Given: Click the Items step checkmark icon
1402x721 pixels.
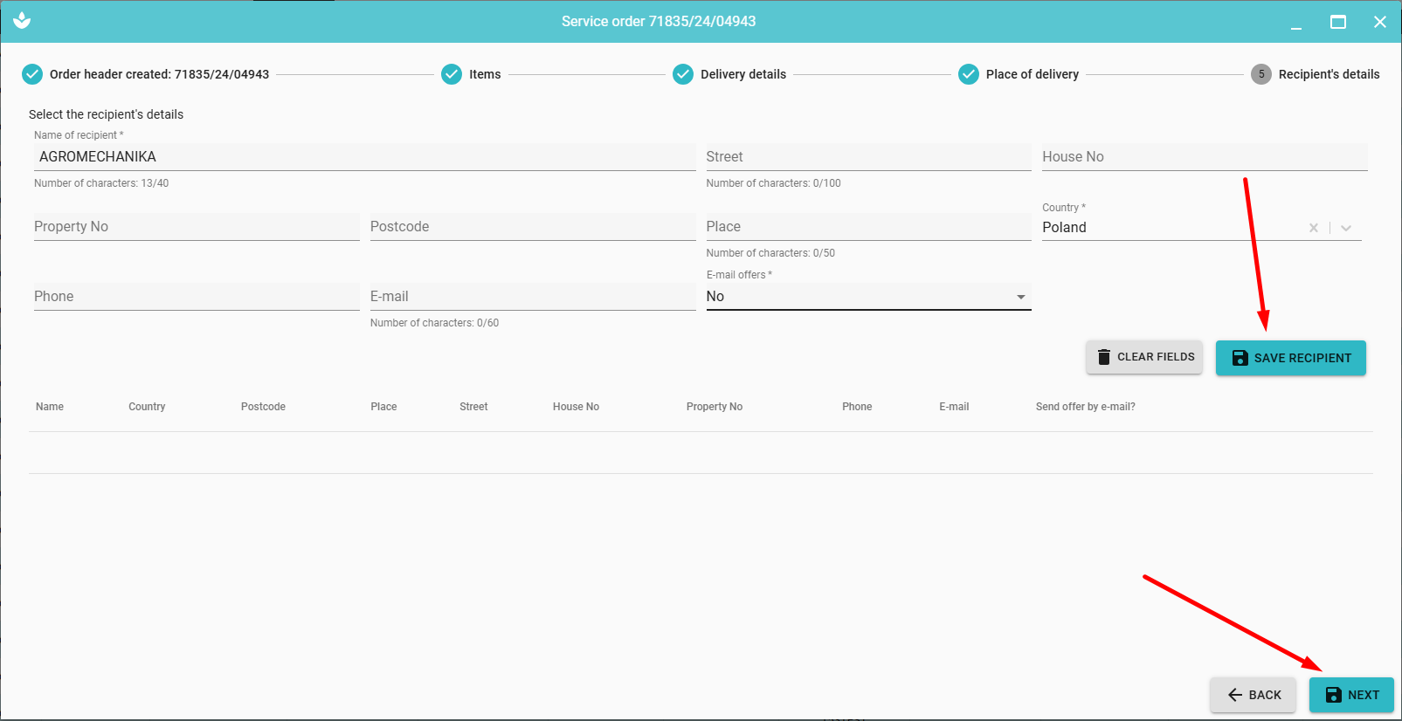Looking at the screenshot, I should tap(452, 74).
